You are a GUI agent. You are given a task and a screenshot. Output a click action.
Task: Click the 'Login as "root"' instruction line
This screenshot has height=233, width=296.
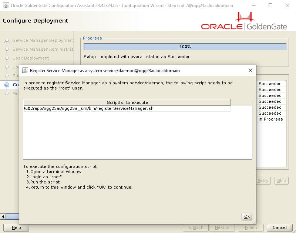pos(44,177)
